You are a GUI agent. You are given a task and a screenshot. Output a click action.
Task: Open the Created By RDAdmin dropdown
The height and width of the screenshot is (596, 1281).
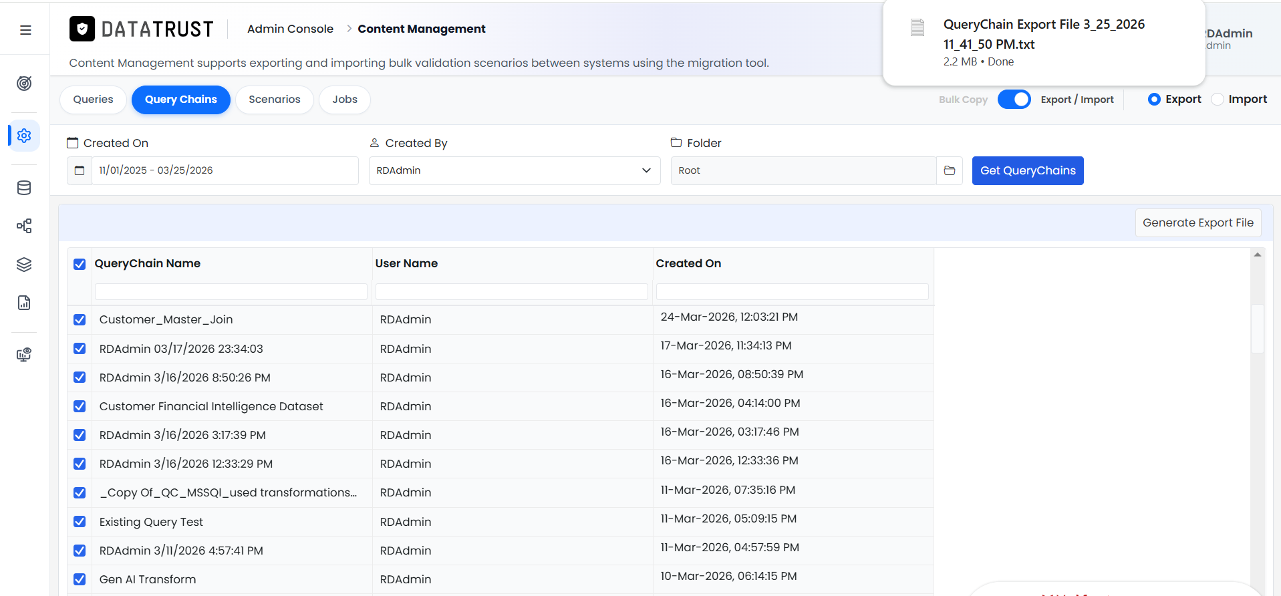tap(515, 170)
